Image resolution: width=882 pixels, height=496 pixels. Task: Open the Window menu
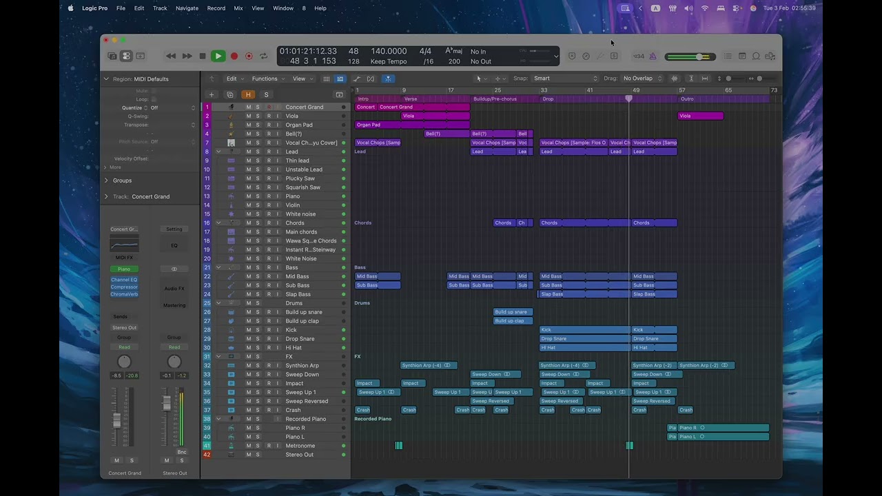click(x=283, y=8)
